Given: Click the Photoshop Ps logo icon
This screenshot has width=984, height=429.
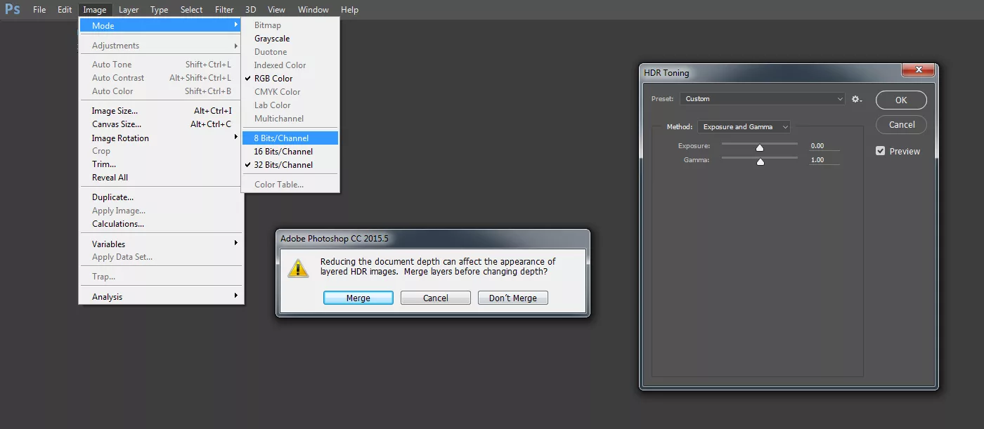Looking at the screenshot, I should pyautogui.click(x=13, y=9).
